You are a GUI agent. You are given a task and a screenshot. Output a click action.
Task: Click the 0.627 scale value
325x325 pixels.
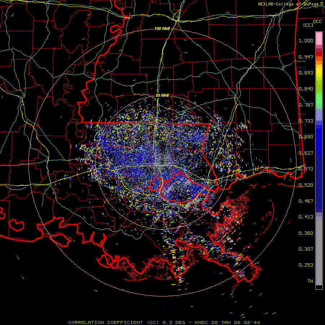tap(306, 153)
